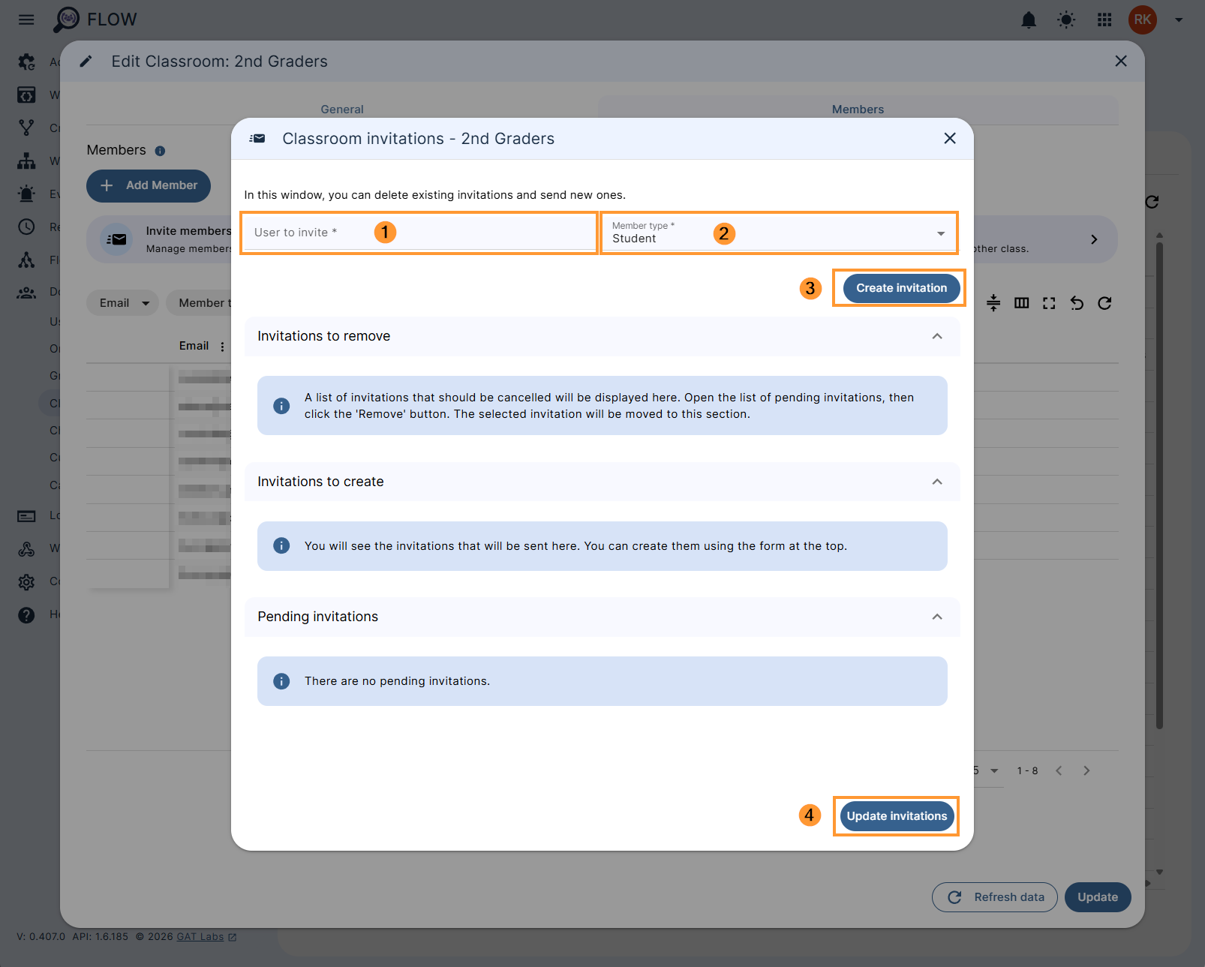Switch to the Members tab

(x=858, y=110)
